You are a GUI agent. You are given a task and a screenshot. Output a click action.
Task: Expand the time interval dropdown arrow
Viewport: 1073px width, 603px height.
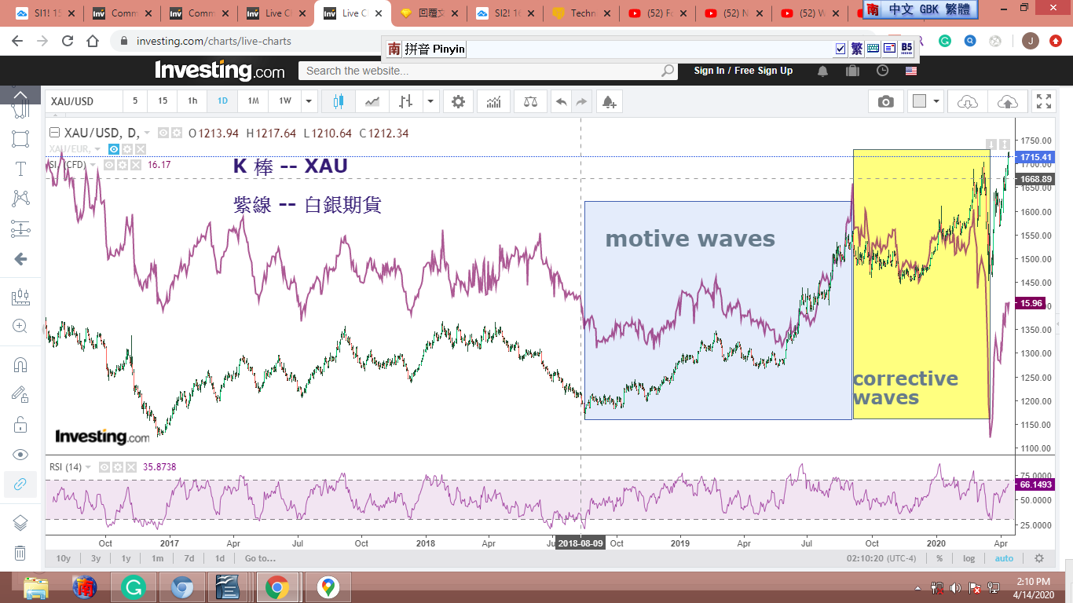pyautogui.click(x=309, y=101)
